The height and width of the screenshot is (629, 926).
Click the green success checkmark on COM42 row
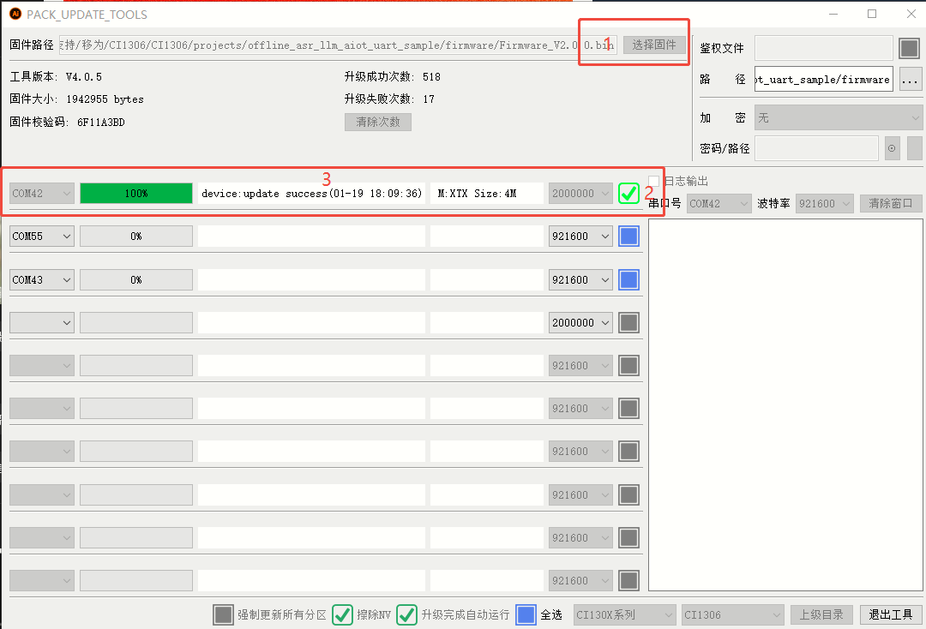tap(628, 193)
